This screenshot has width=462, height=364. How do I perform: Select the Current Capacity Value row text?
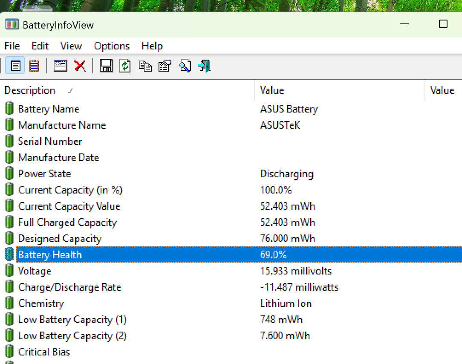69,206
